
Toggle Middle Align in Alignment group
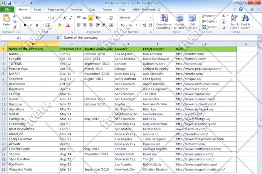[85, 18]
